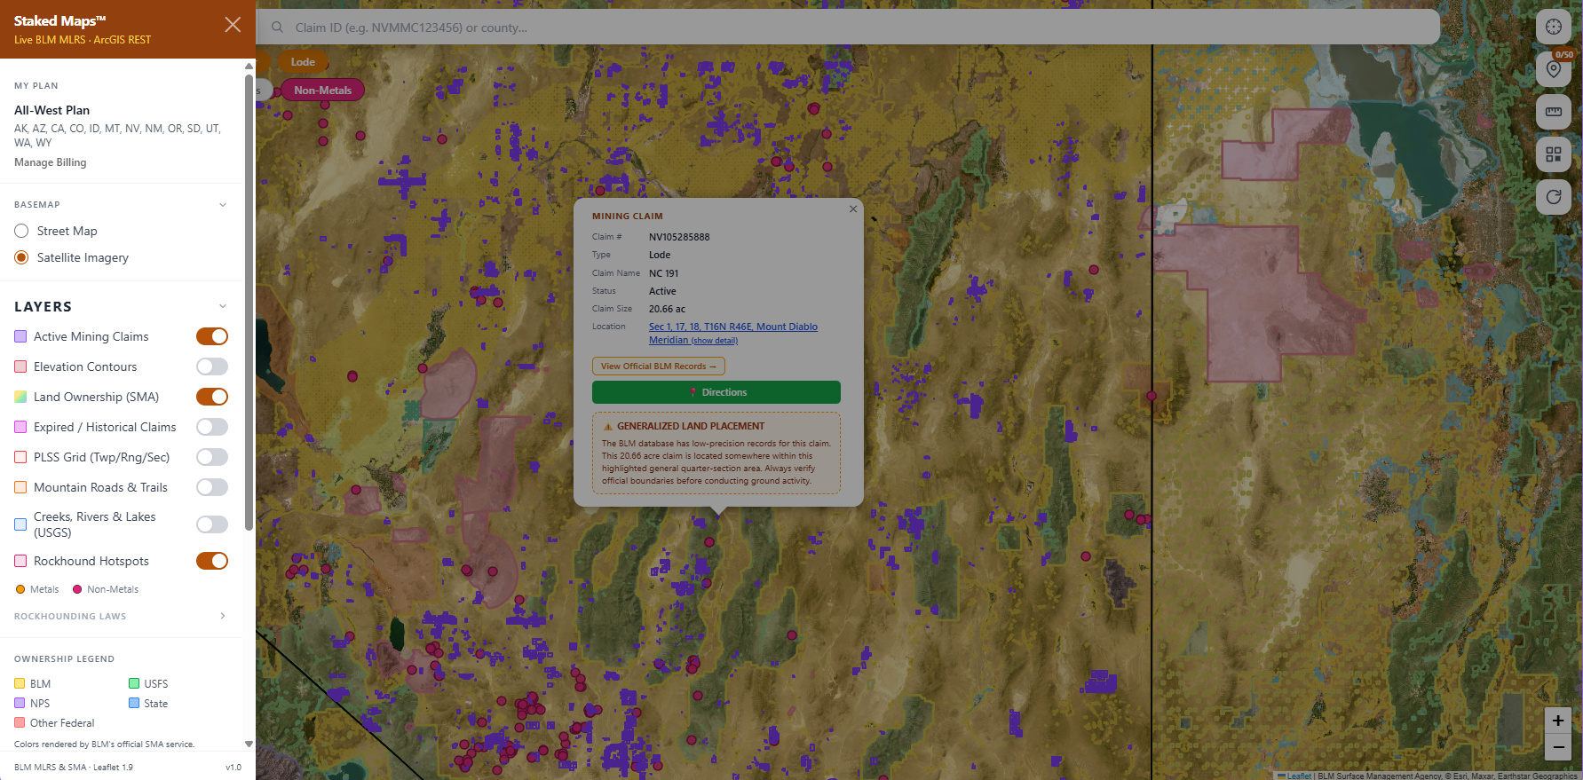Click the sidebar scroll down arrow
Viewport: 1583px width, 780px height.
click(x=249, y=744)
